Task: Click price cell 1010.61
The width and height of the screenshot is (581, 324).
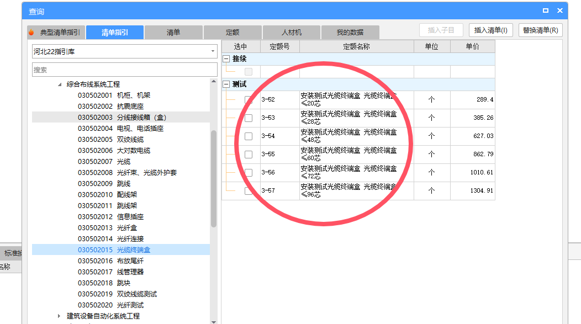Action: coord(473,172)
